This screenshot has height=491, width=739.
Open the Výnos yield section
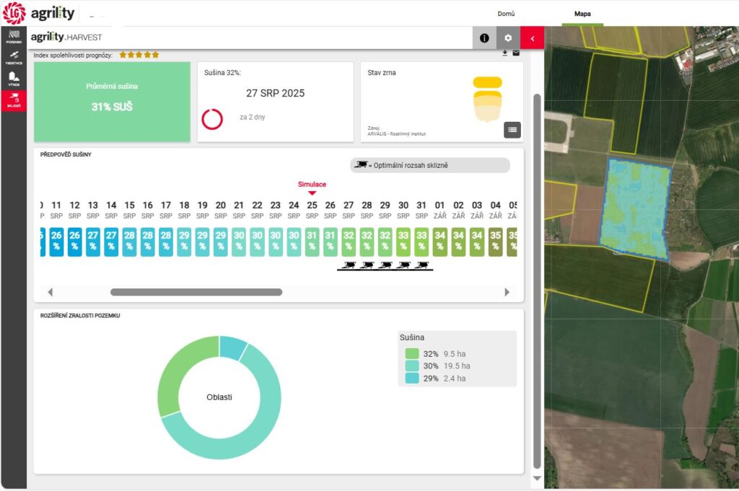pos(13,79)
